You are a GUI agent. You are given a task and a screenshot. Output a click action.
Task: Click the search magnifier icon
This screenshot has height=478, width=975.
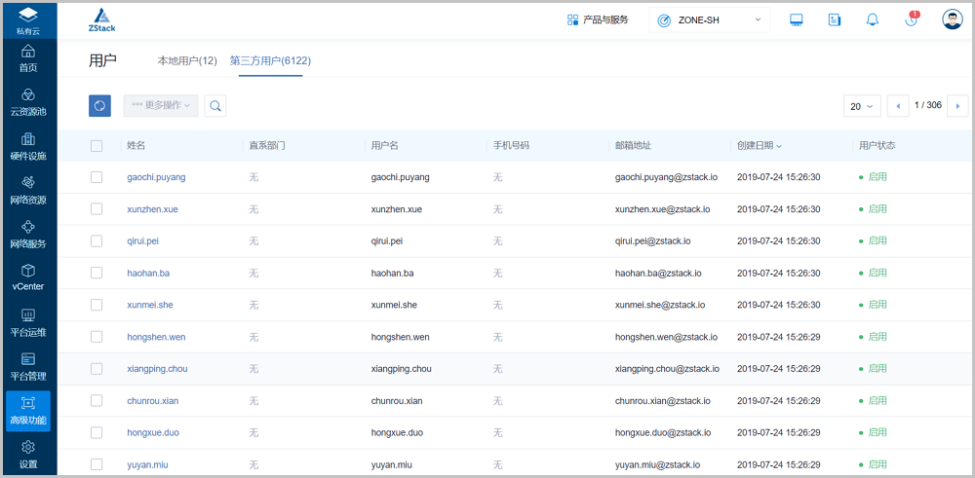(215, 106)
